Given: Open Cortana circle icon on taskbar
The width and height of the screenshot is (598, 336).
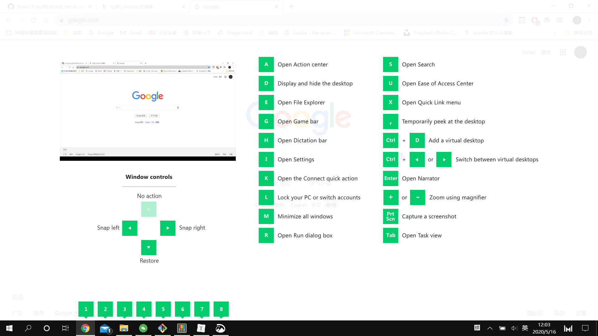Looking at the screenshot, I should (x=47, y=328).
